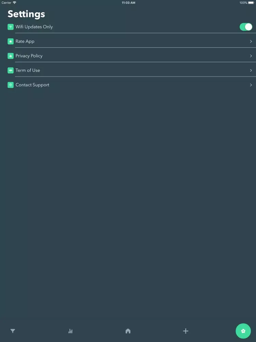Open Rate App via its chevron
256x342 pixels.
(251, 41)
